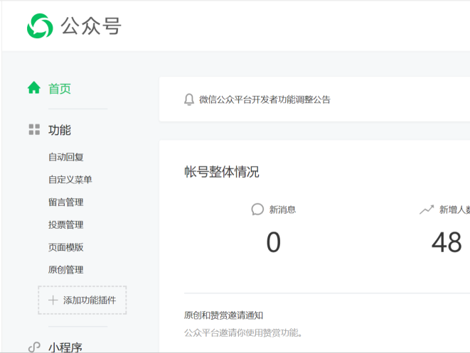Open the 微信公众平台开发者功能调整公告 announcement
The width and height of the screenshot is (470, 353).
click(265, 99)
